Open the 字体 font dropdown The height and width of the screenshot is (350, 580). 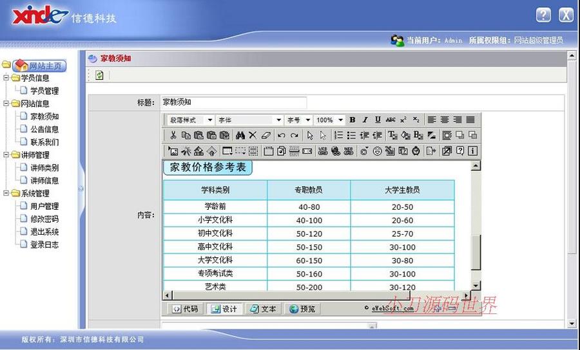click(249, 120)
